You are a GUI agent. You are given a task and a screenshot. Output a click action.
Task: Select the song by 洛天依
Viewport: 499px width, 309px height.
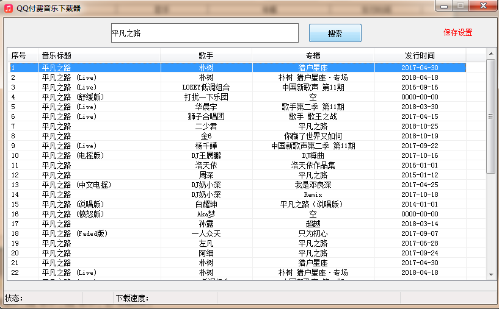(x=237, y=165)
